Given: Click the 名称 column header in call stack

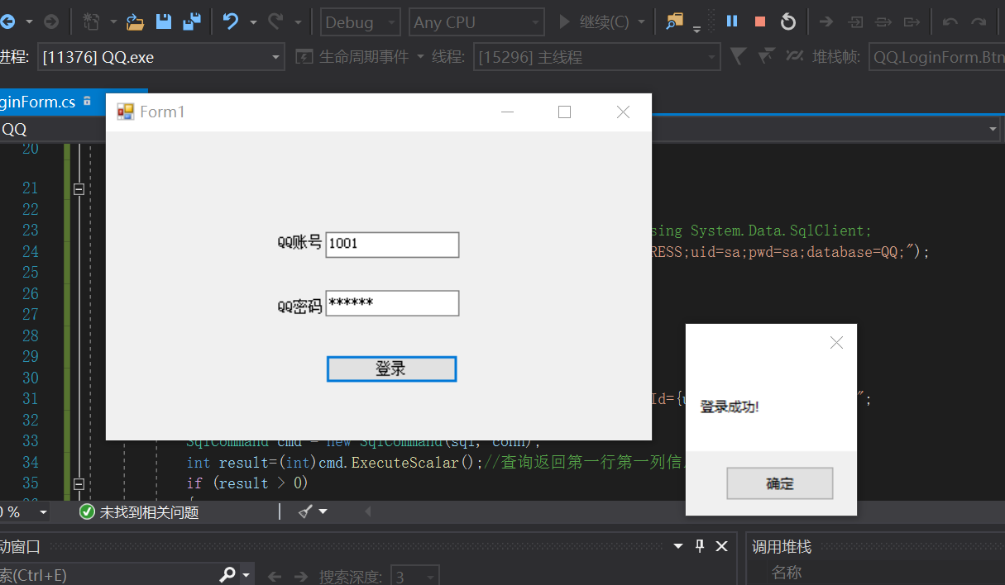Looking at the screenshot, I should (787, 572).
